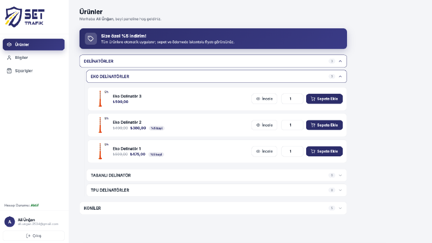Click the ₺500,00 price of Eko Delinatör 3
432x243 pixels.
(121, 102)
